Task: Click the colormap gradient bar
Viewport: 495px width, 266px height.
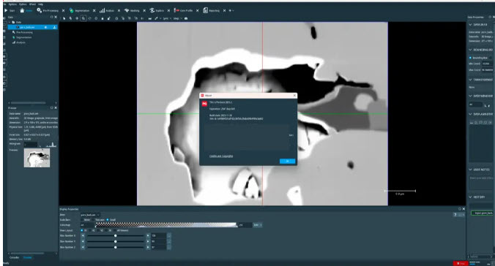Action: [166, 225]
